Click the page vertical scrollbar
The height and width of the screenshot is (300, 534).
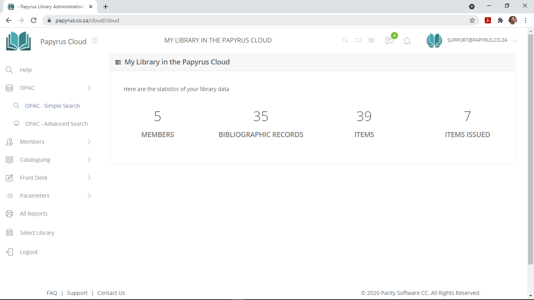[x=530, y=148]
